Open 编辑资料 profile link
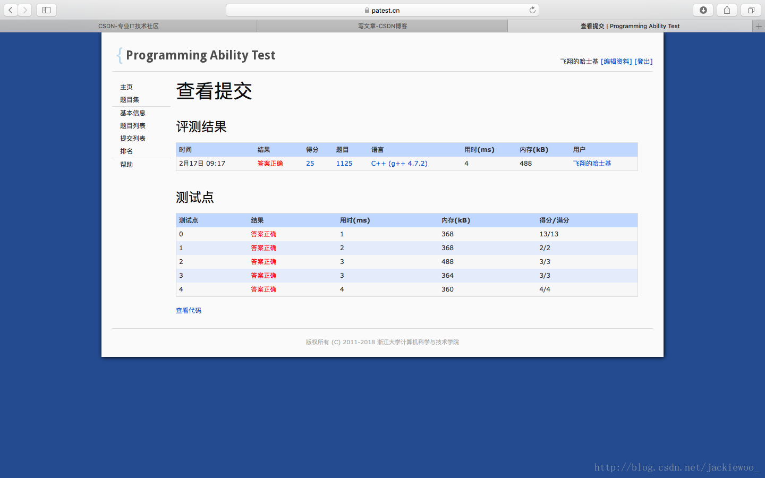765x478 pixels. [x=616, y=62]
